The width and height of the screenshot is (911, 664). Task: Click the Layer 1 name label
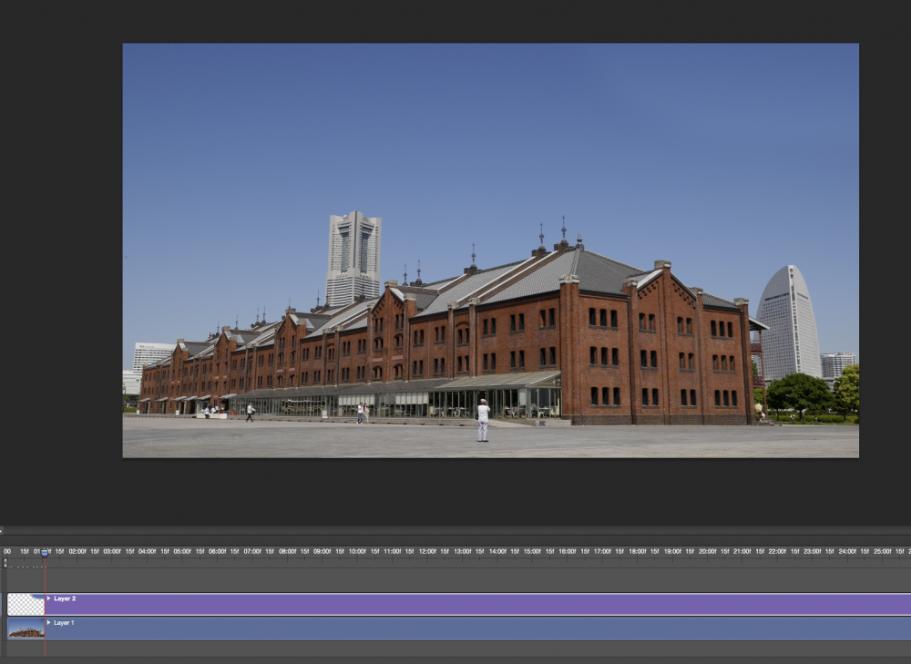65,622
